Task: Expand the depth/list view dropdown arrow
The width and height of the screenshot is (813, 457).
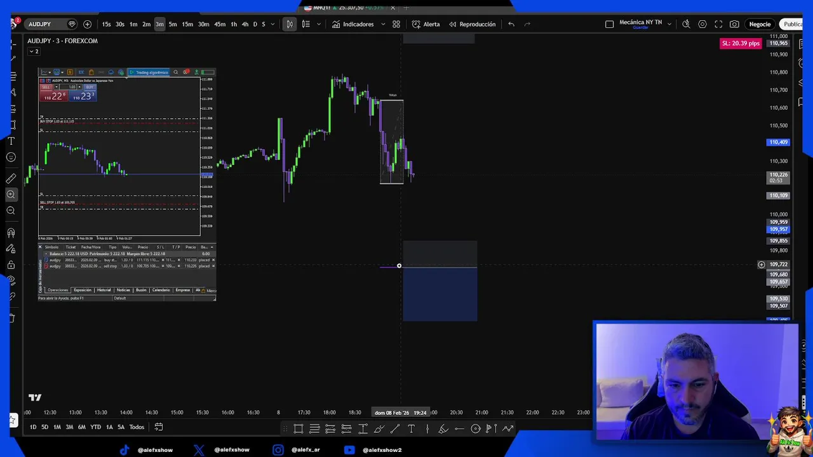Action: click(x=319, y=24)
